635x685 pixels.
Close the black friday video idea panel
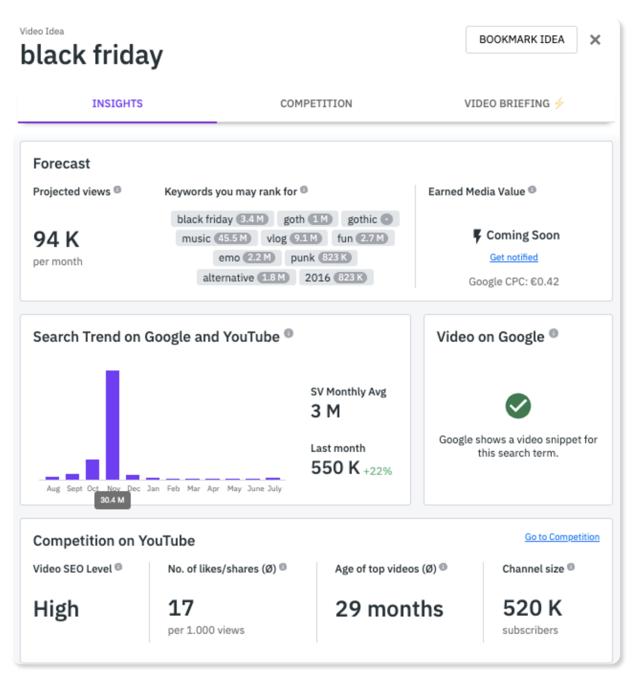(595, 40)
